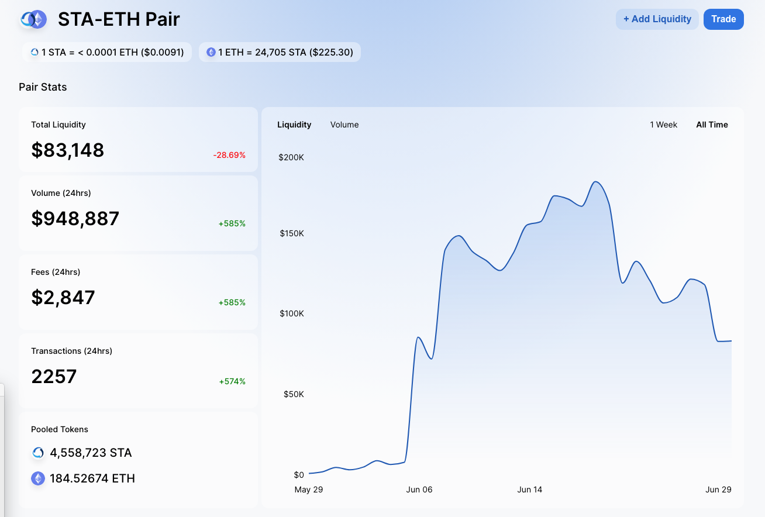Click the 184.52674 ETH amount
This screenshot has width=765, height=517.
92,478
